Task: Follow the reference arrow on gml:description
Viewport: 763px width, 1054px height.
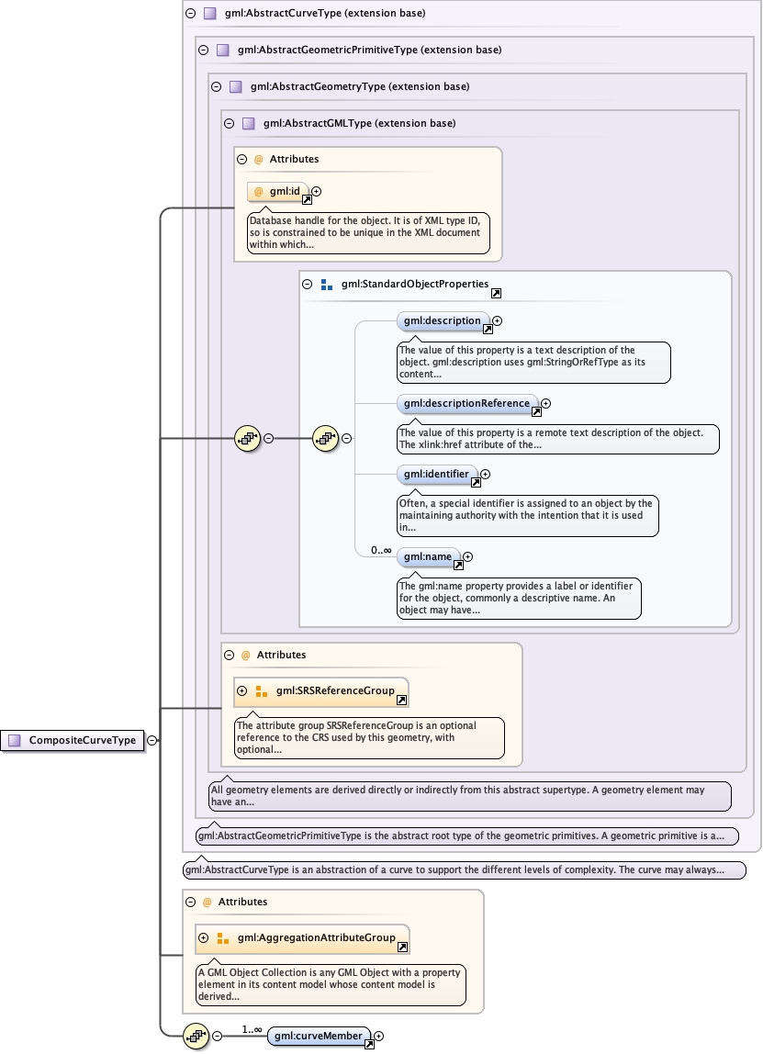Action: coord(488,330)
